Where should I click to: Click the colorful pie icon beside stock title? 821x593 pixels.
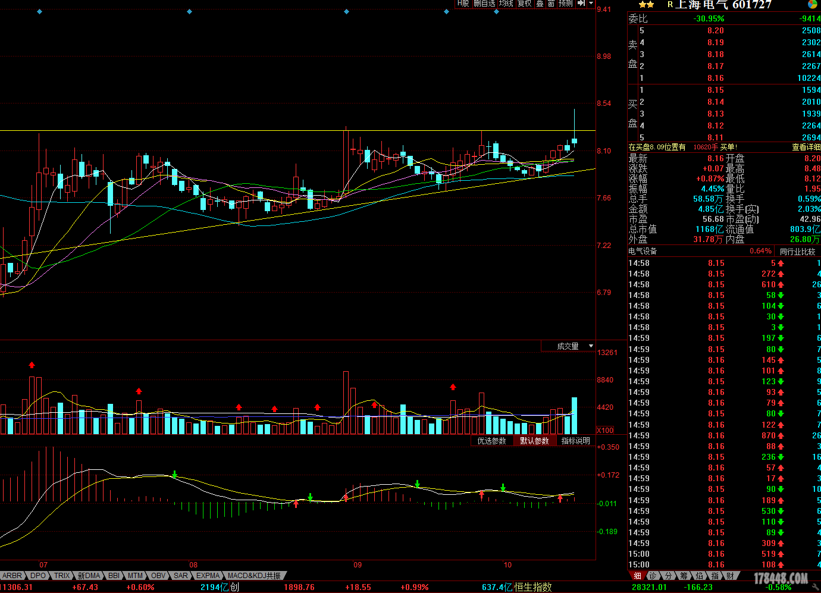point(813,4)
